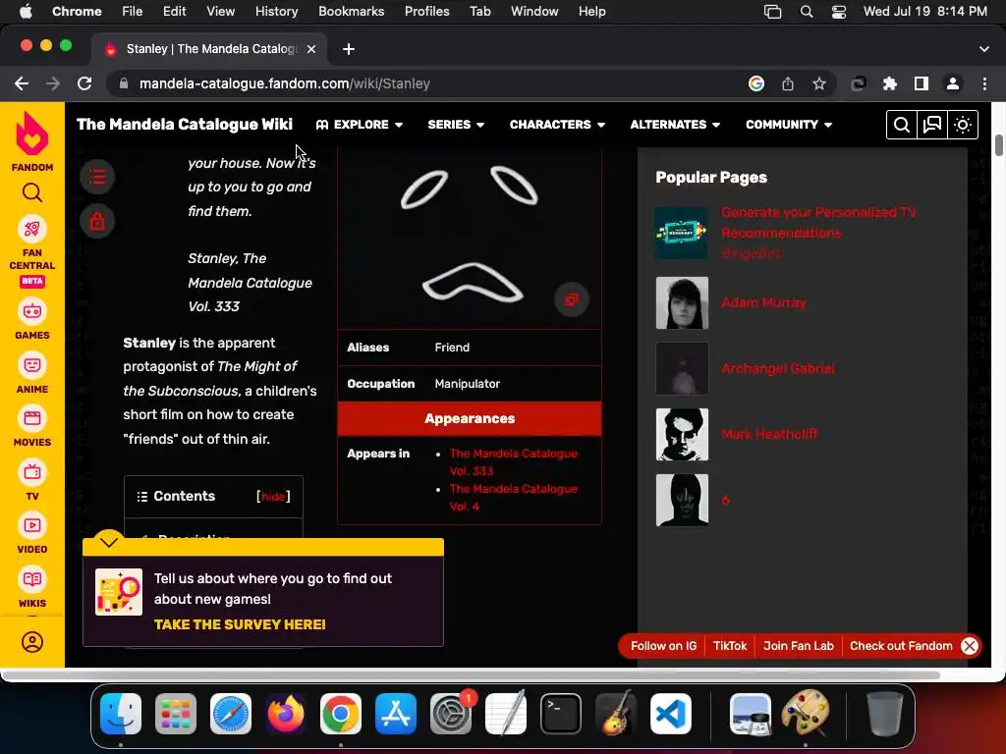1006x754 pixels.
Task: Click the Adam Murray thumbnail image
Action: (682, 302)
